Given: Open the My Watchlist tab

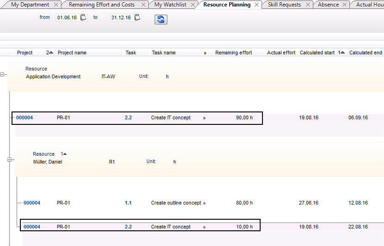Looking at the screenshot, I should tap(170, 5).
